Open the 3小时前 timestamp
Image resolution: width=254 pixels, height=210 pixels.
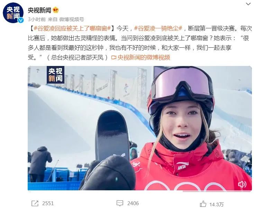(37, 19)
